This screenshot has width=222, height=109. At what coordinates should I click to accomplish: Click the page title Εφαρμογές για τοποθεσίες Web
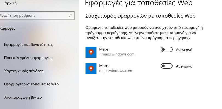tap(139, 3)
